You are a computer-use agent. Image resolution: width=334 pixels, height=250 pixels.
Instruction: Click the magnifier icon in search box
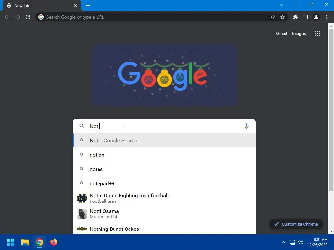point(82,126)
